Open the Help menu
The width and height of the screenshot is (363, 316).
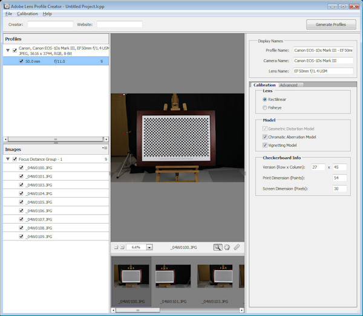[x=47, y=13]
